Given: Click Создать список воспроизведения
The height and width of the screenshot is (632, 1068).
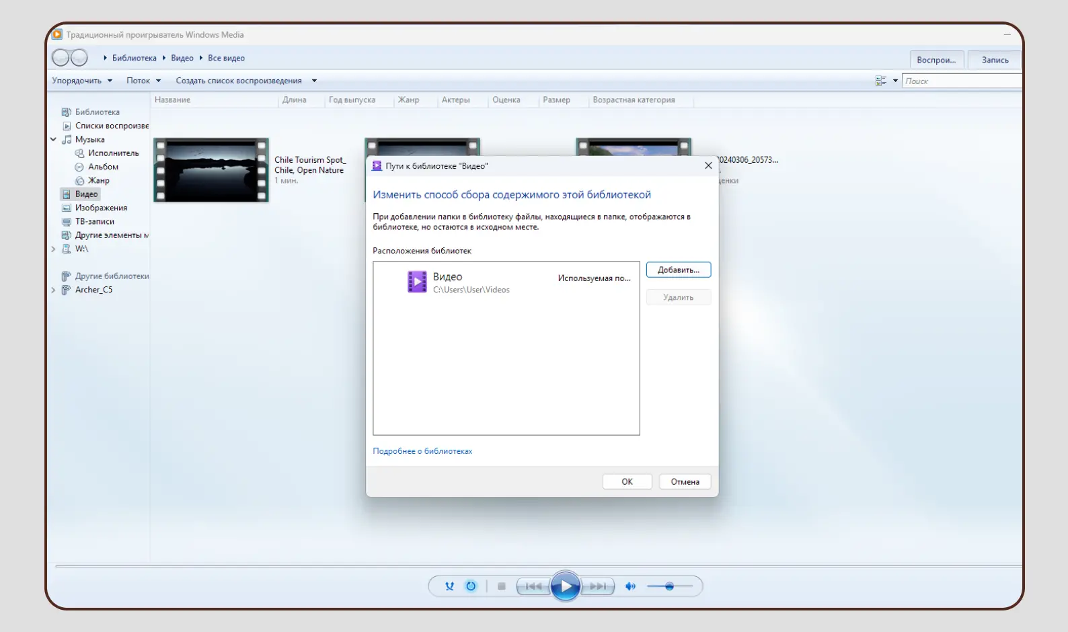Looking at the screenshot, I should click(239, 81).
